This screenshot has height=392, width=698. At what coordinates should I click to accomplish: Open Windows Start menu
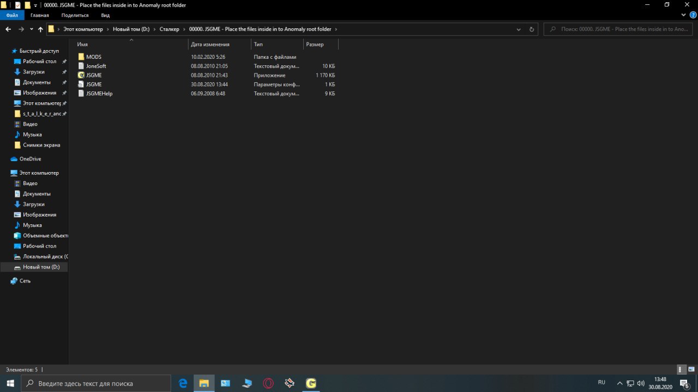[10, 383]
